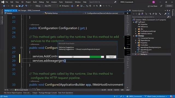The image size is (175, 98).
Task: Click the tab settings gear above editor
Action: [130, 10]
